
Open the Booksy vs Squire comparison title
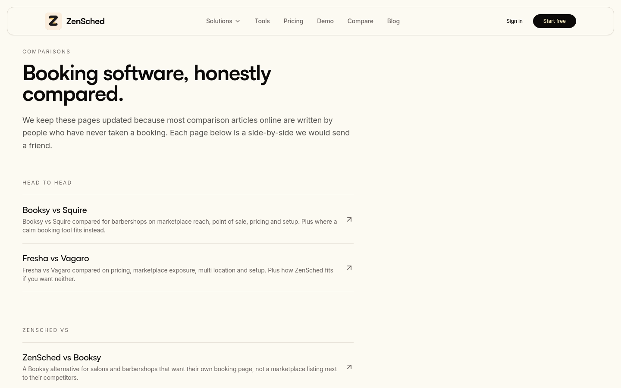(55, 210)
